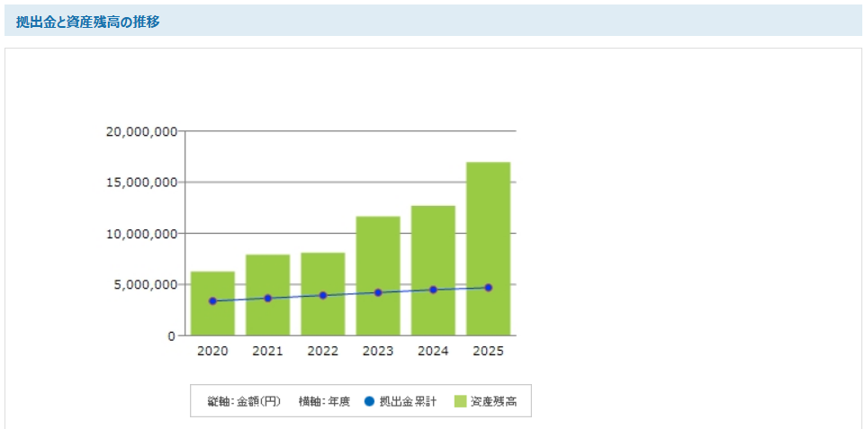Click the 2025 blue contribution data point
Screen dimensions: 865x429
click(488, 288)
